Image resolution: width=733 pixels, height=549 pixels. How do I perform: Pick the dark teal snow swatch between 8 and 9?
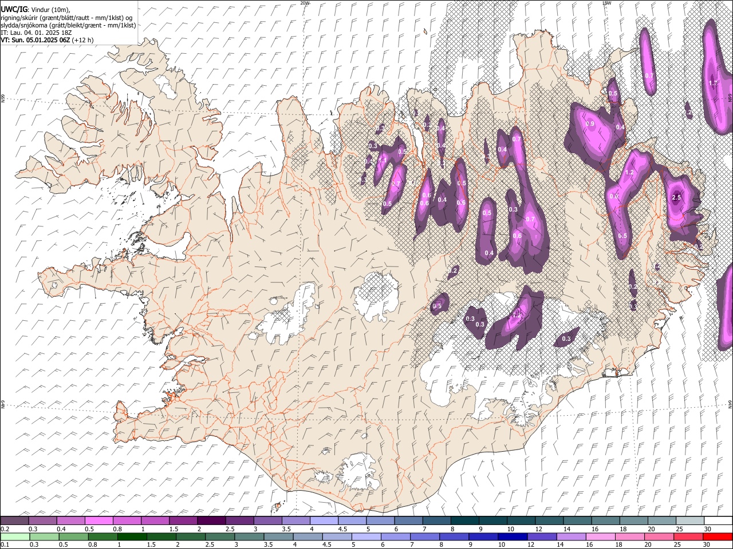(464, 521)
